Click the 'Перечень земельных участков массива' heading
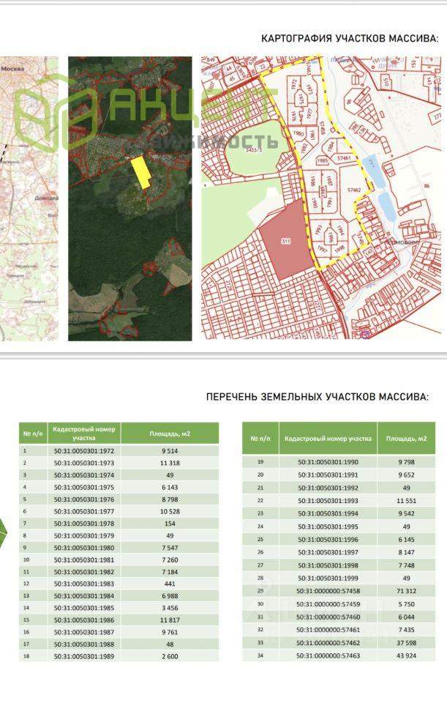Screen dimensions: 447x703 coord(317,396)
